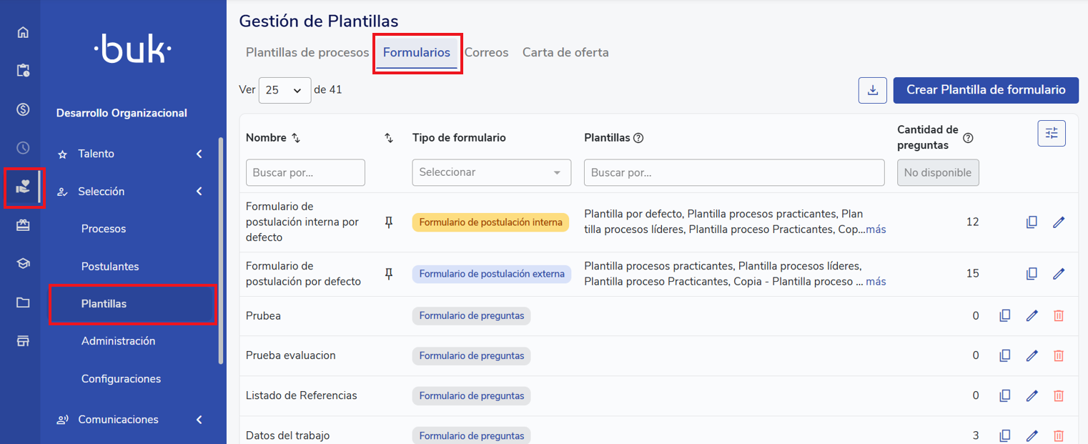Image resolution: width=1088 pixels, height=444 pixels.
Task: Open the payroll dollar-sign icon
Action: pos(23,109)
